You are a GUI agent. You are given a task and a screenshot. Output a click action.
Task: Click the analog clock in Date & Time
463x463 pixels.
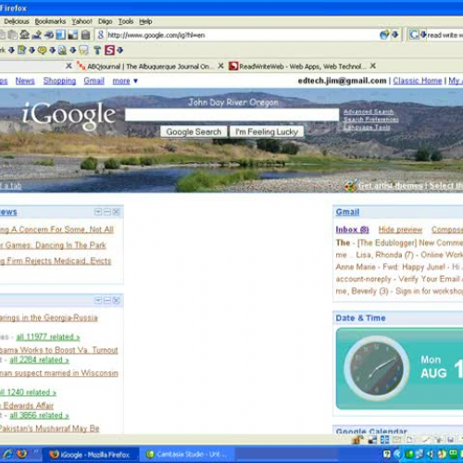[376, 369]
